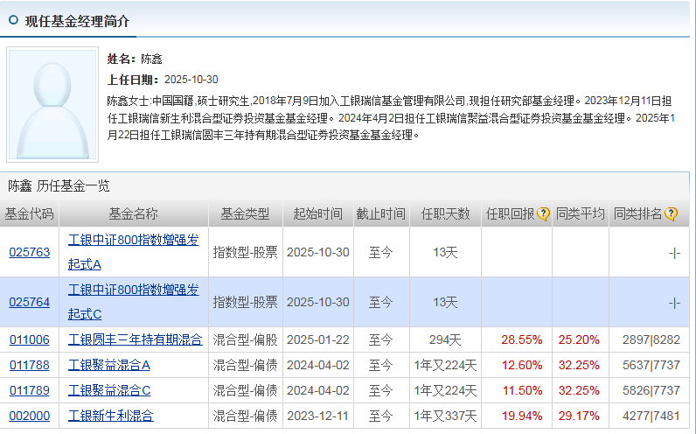696x434 pixels.
Task: Click the 12.60% return value
Action: point(521,365)
